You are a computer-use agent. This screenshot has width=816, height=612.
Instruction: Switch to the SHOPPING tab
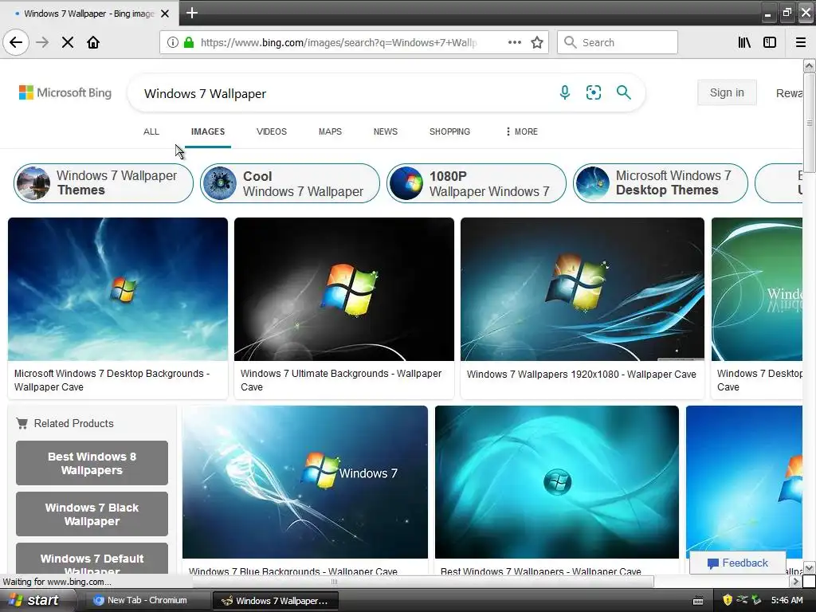(449, 131)
